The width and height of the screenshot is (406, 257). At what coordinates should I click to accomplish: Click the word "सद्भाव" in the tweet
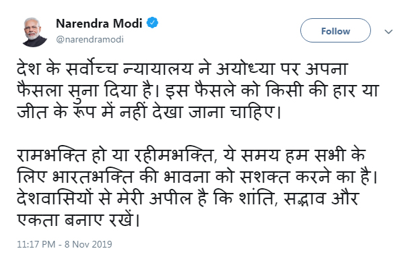304,198
